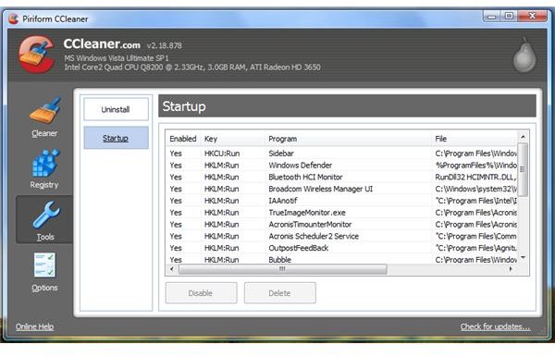This screenshot has width=555, height=357.
Task: Click the HKCU:Run key cell
Action: [222, 154]
